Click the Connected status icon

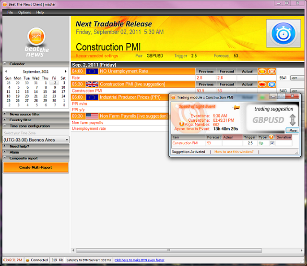[x=28, y=260]
